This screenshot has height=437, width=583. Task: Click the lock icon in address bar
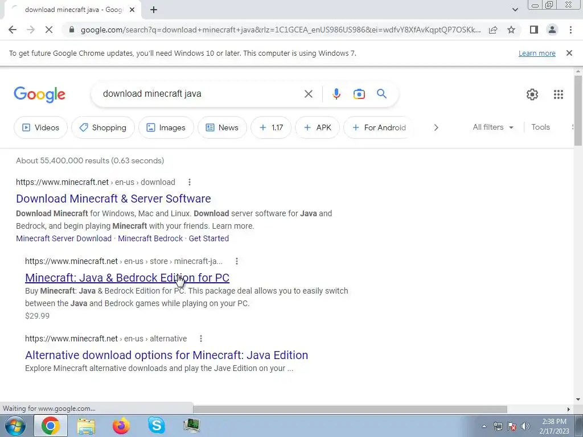72,30
